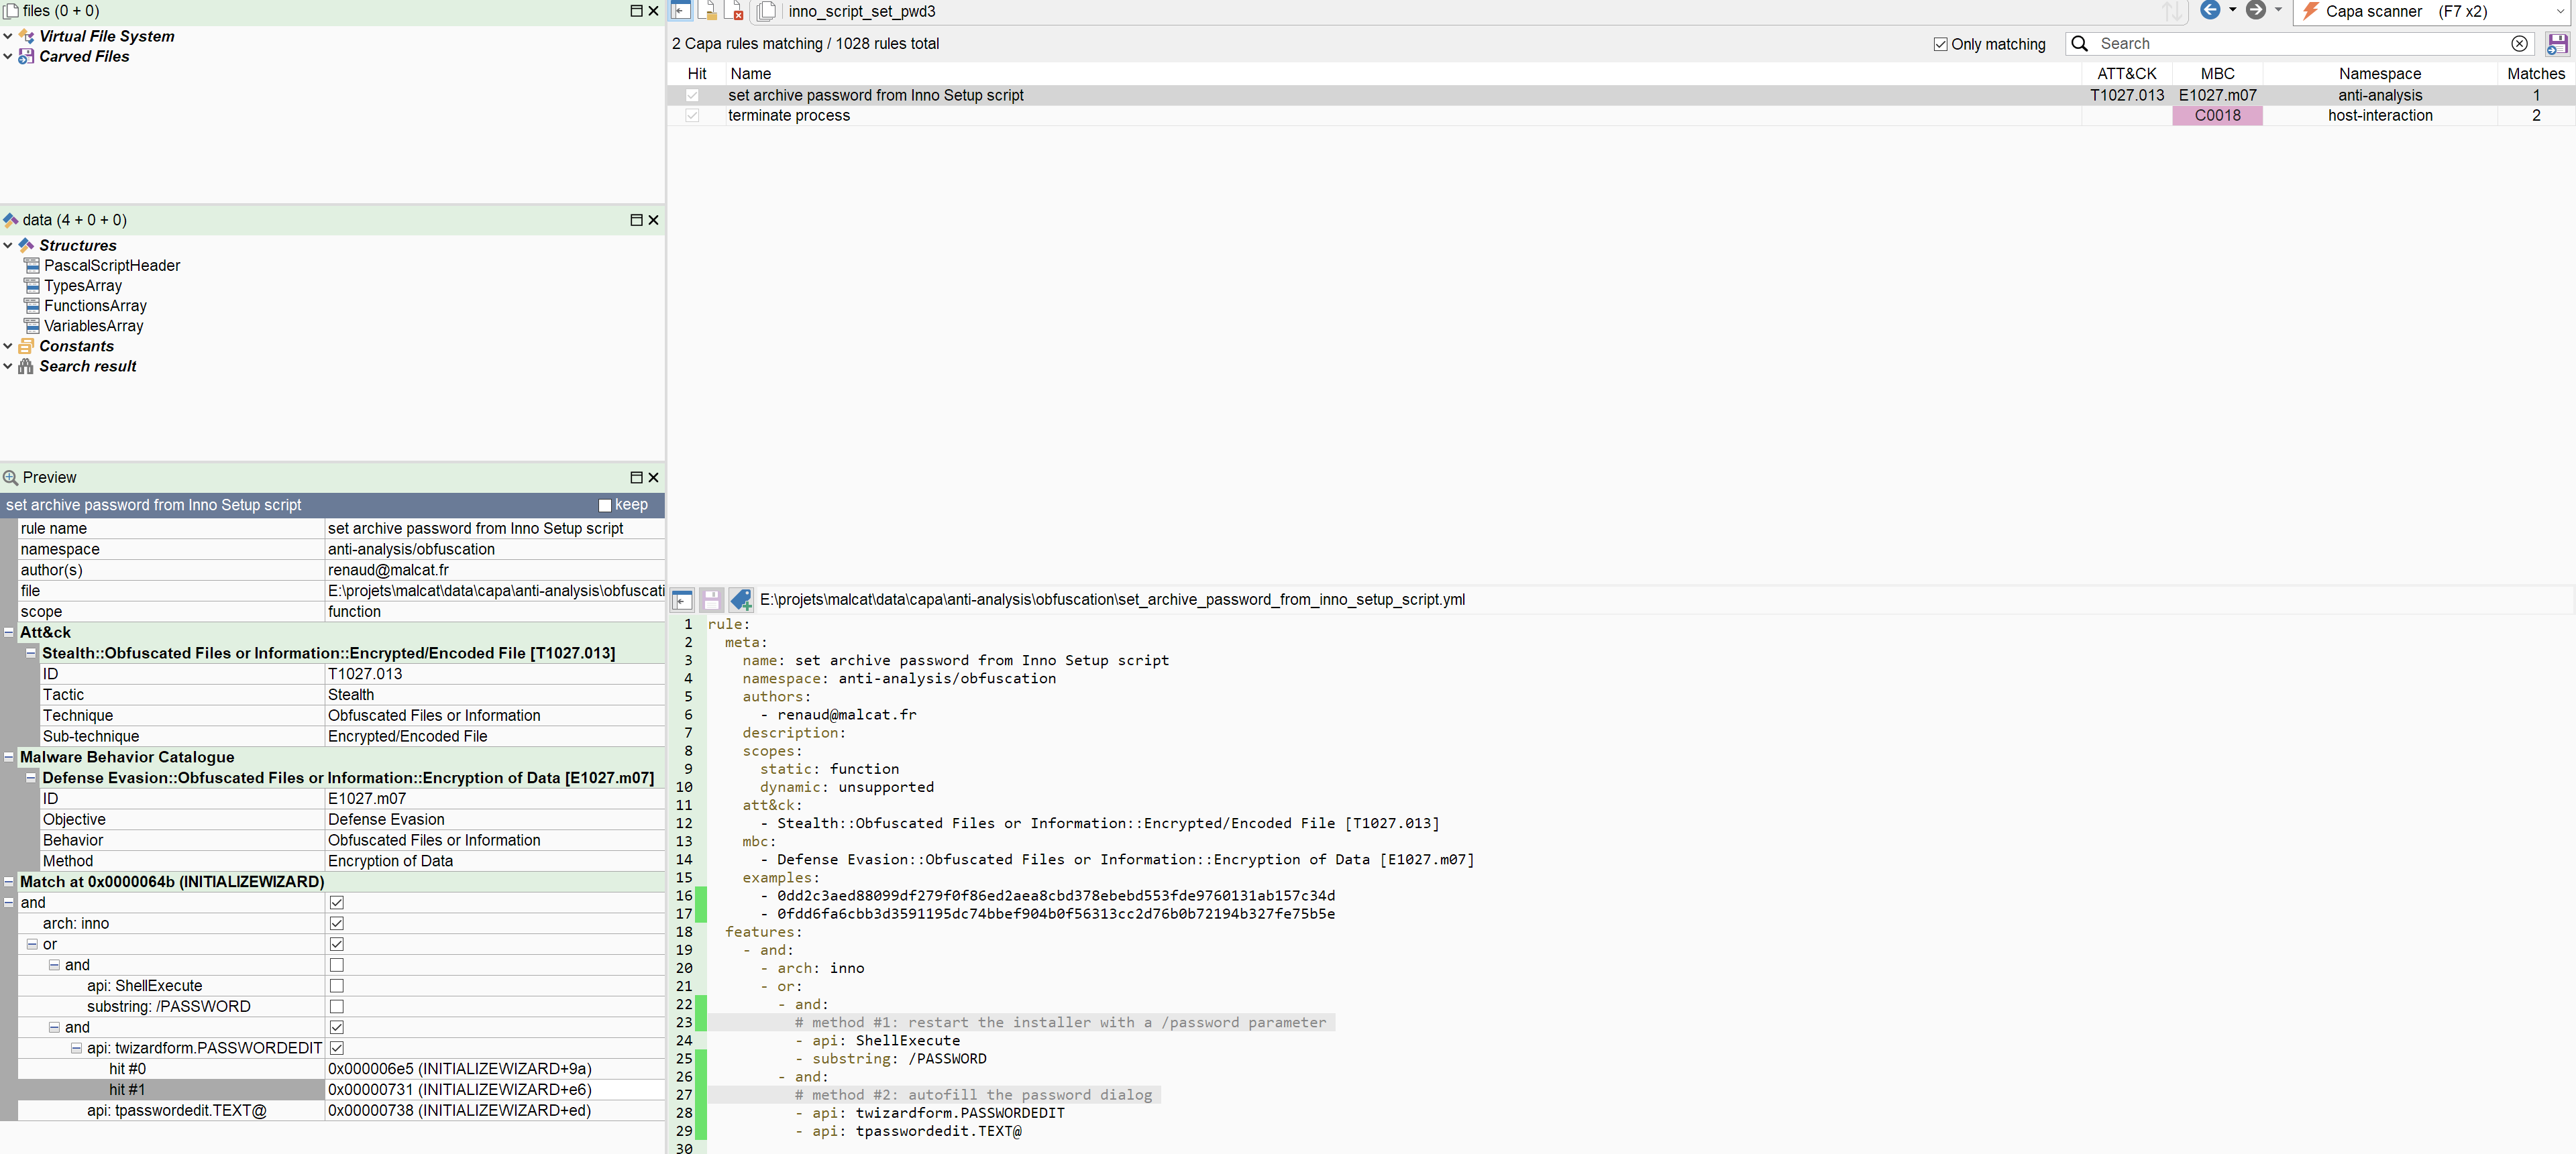Viewport: 2576px width, 1154px height.
Task: Sort rules by MBC column header
Action: (x=2217, y=74)
